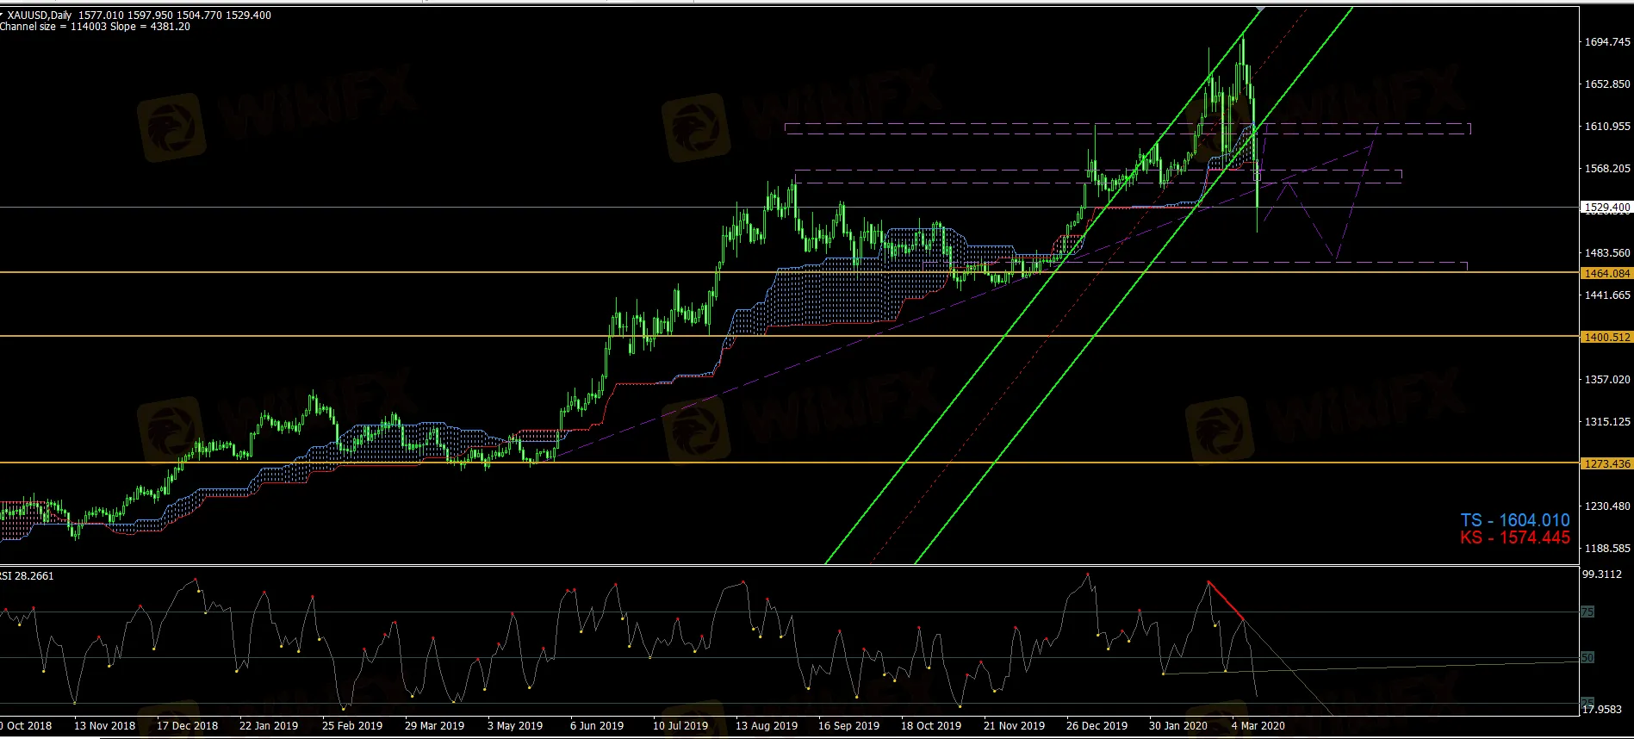Click the 1568.205 price axis label
Viewport: 1634px width, 739px height.
tap(1607, 169)
